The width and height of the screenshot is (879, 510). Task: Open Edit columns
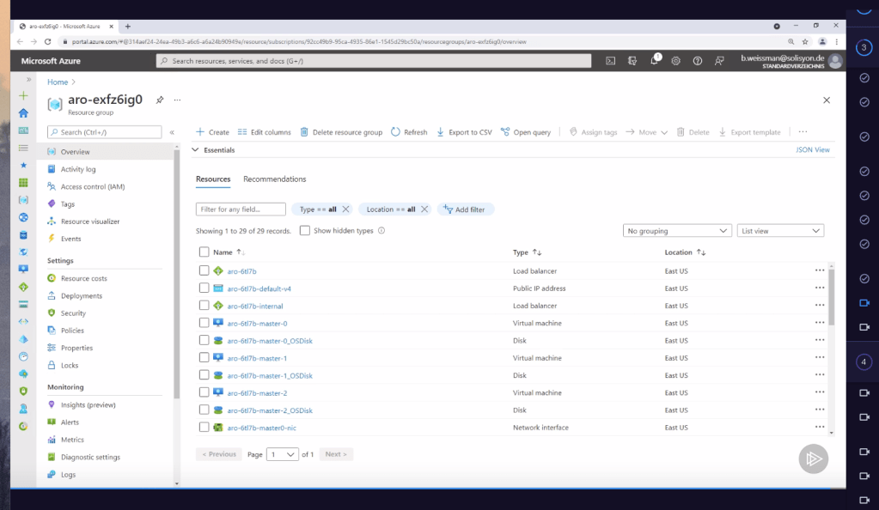(264, 132)
